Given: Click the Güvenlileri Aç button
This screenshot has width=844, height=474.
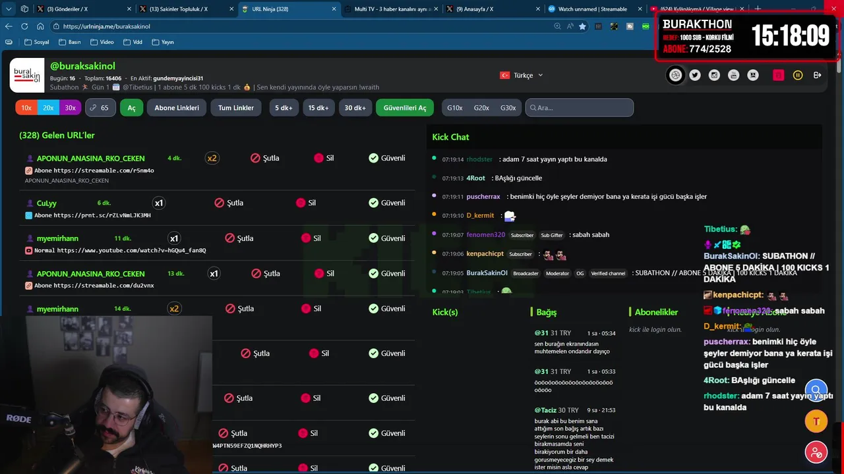Looking at the screenshot, I should 405,107.
